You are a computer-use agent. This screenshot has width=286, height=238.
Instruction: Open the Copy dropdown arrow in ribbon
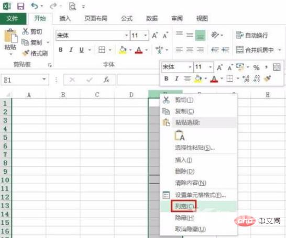[x=48, y=42]
